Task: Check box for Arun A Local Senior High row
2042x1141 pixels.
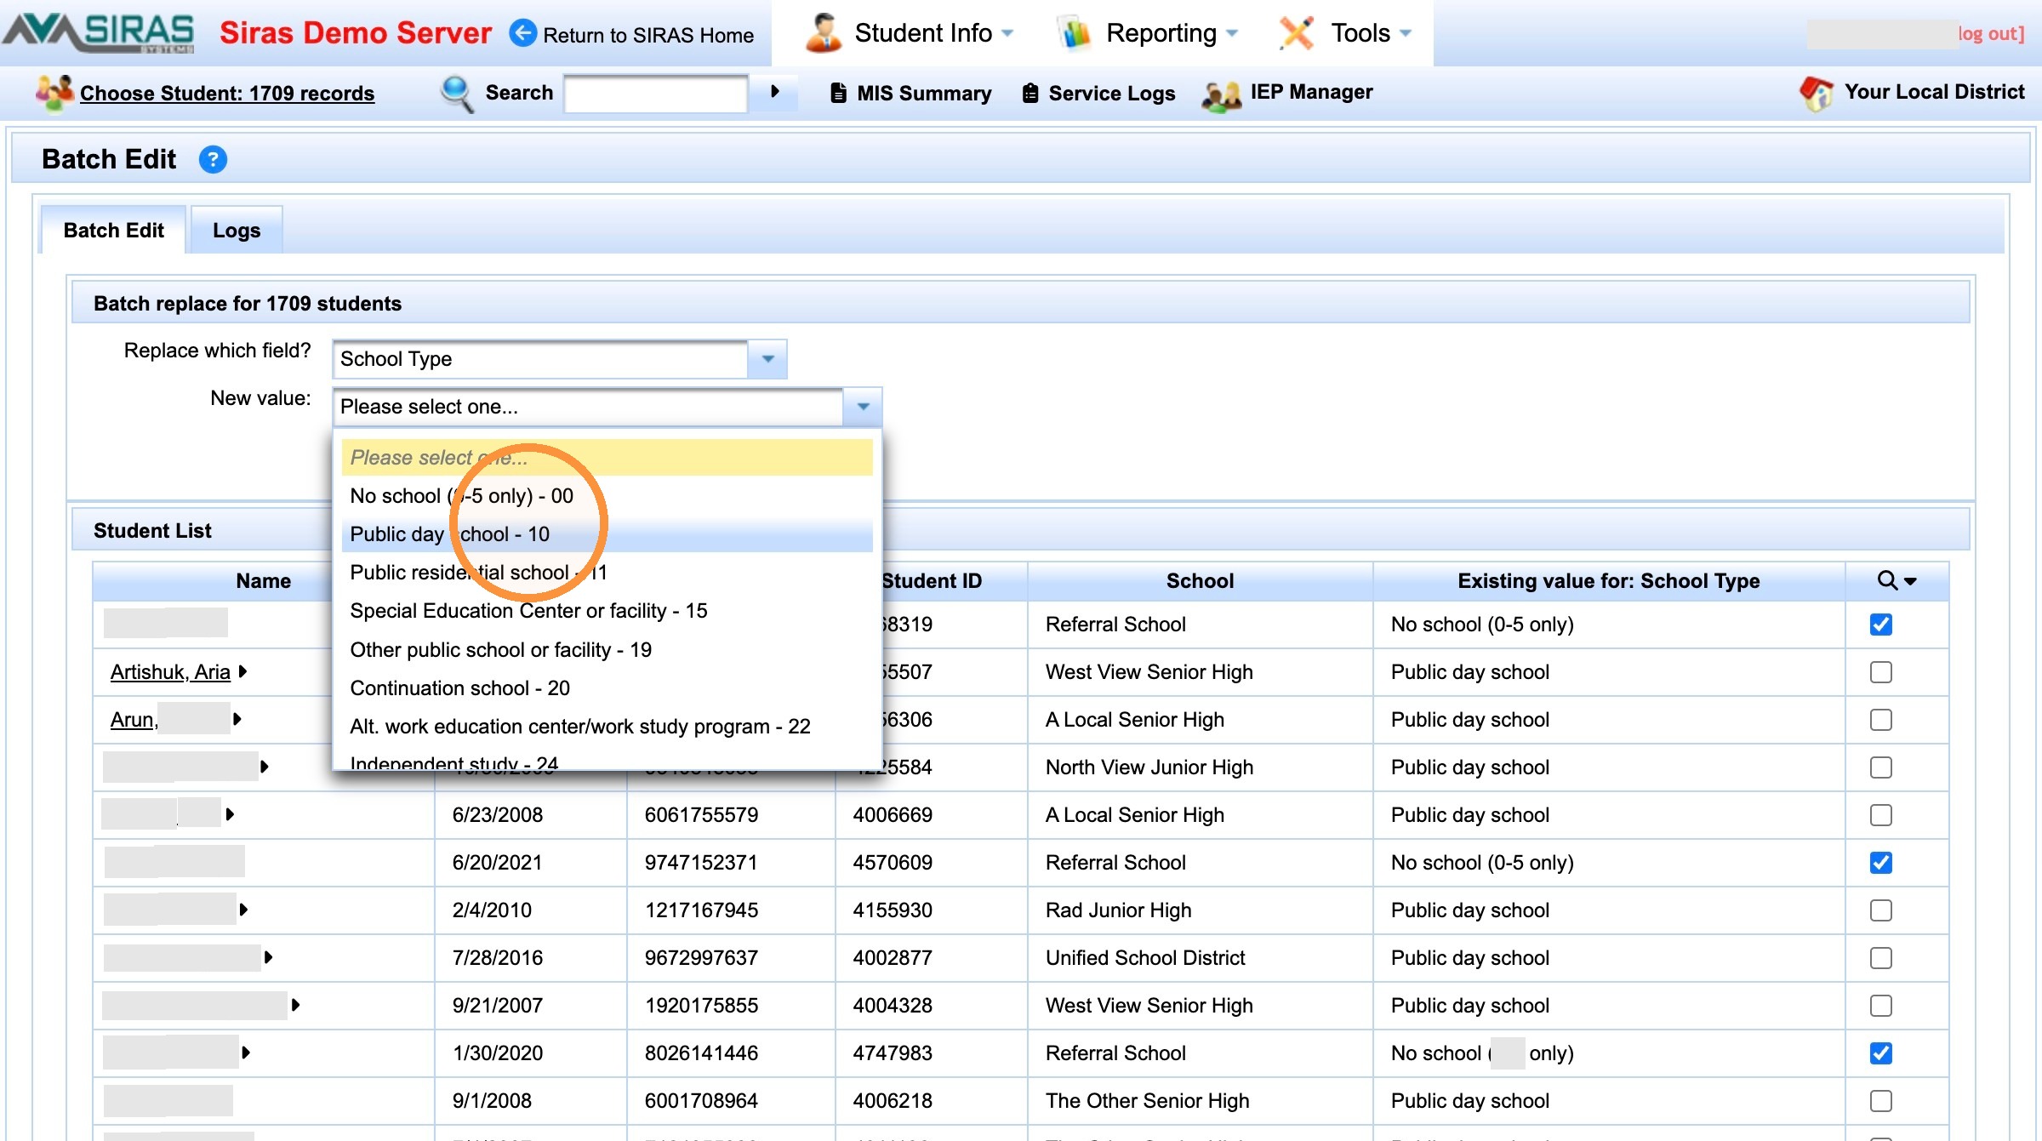Action: click(1880, 720)
